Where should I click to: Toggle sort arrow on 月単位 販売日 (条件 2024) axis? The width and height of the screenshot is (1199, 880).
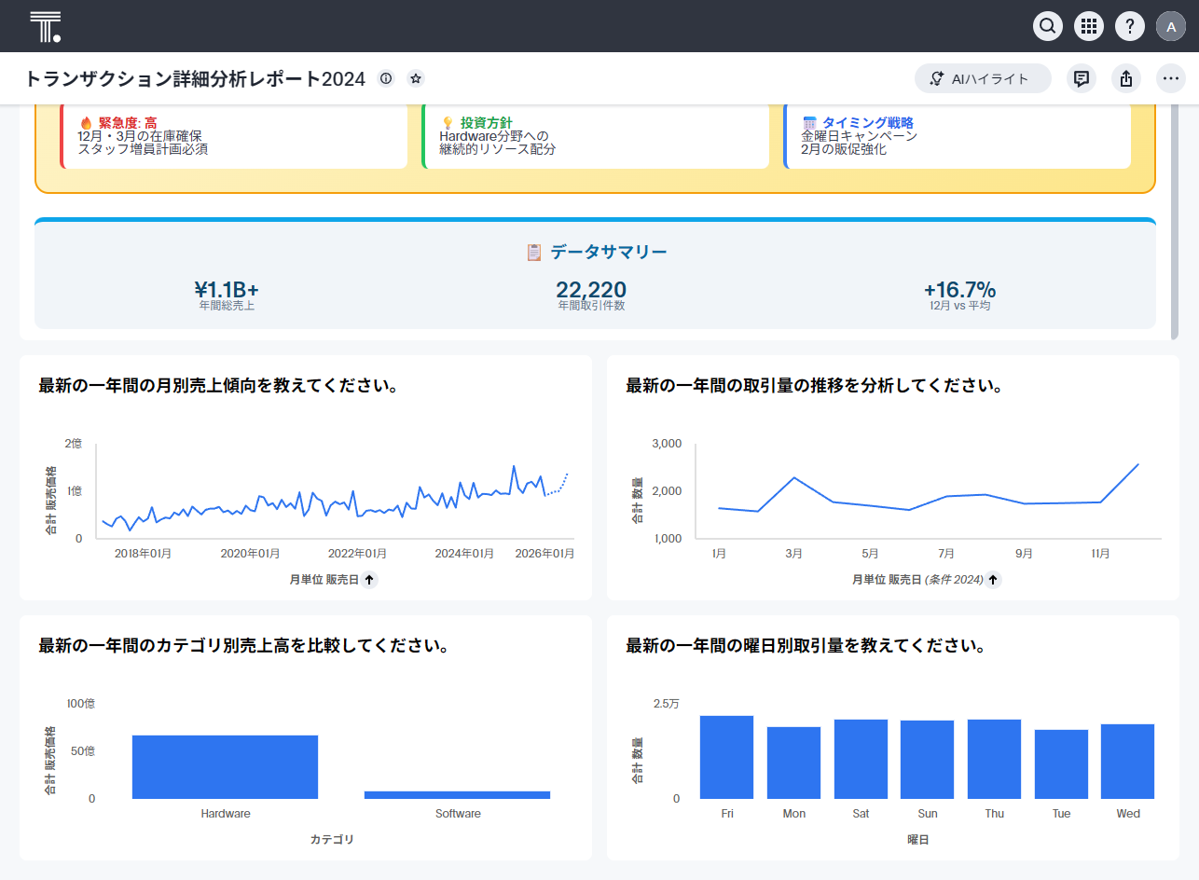coord(993,580)
